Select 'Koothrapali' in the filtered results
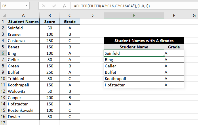Screen dimensions: 198x125 (x=134, y=79)
